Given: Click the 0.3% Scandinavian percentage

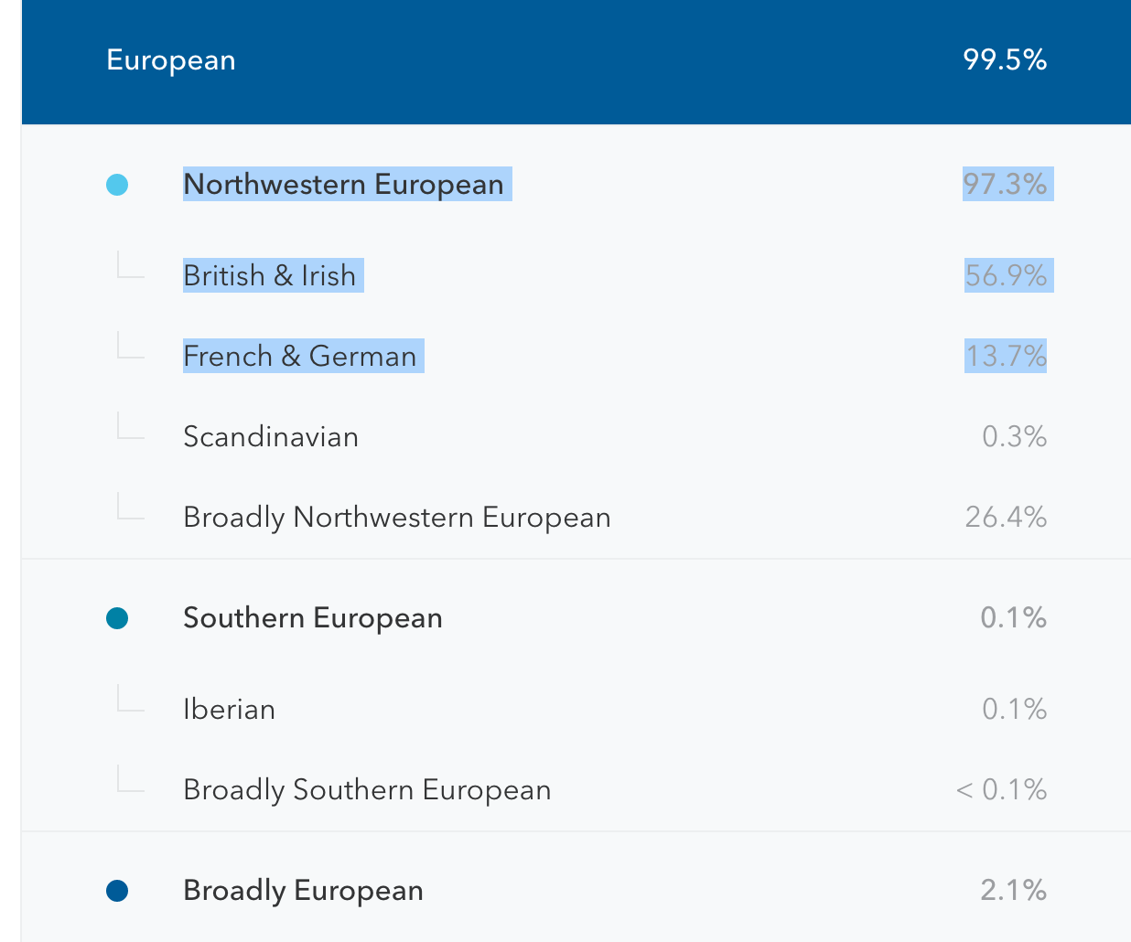Looking at the screenshot, I should point(1014,436).
